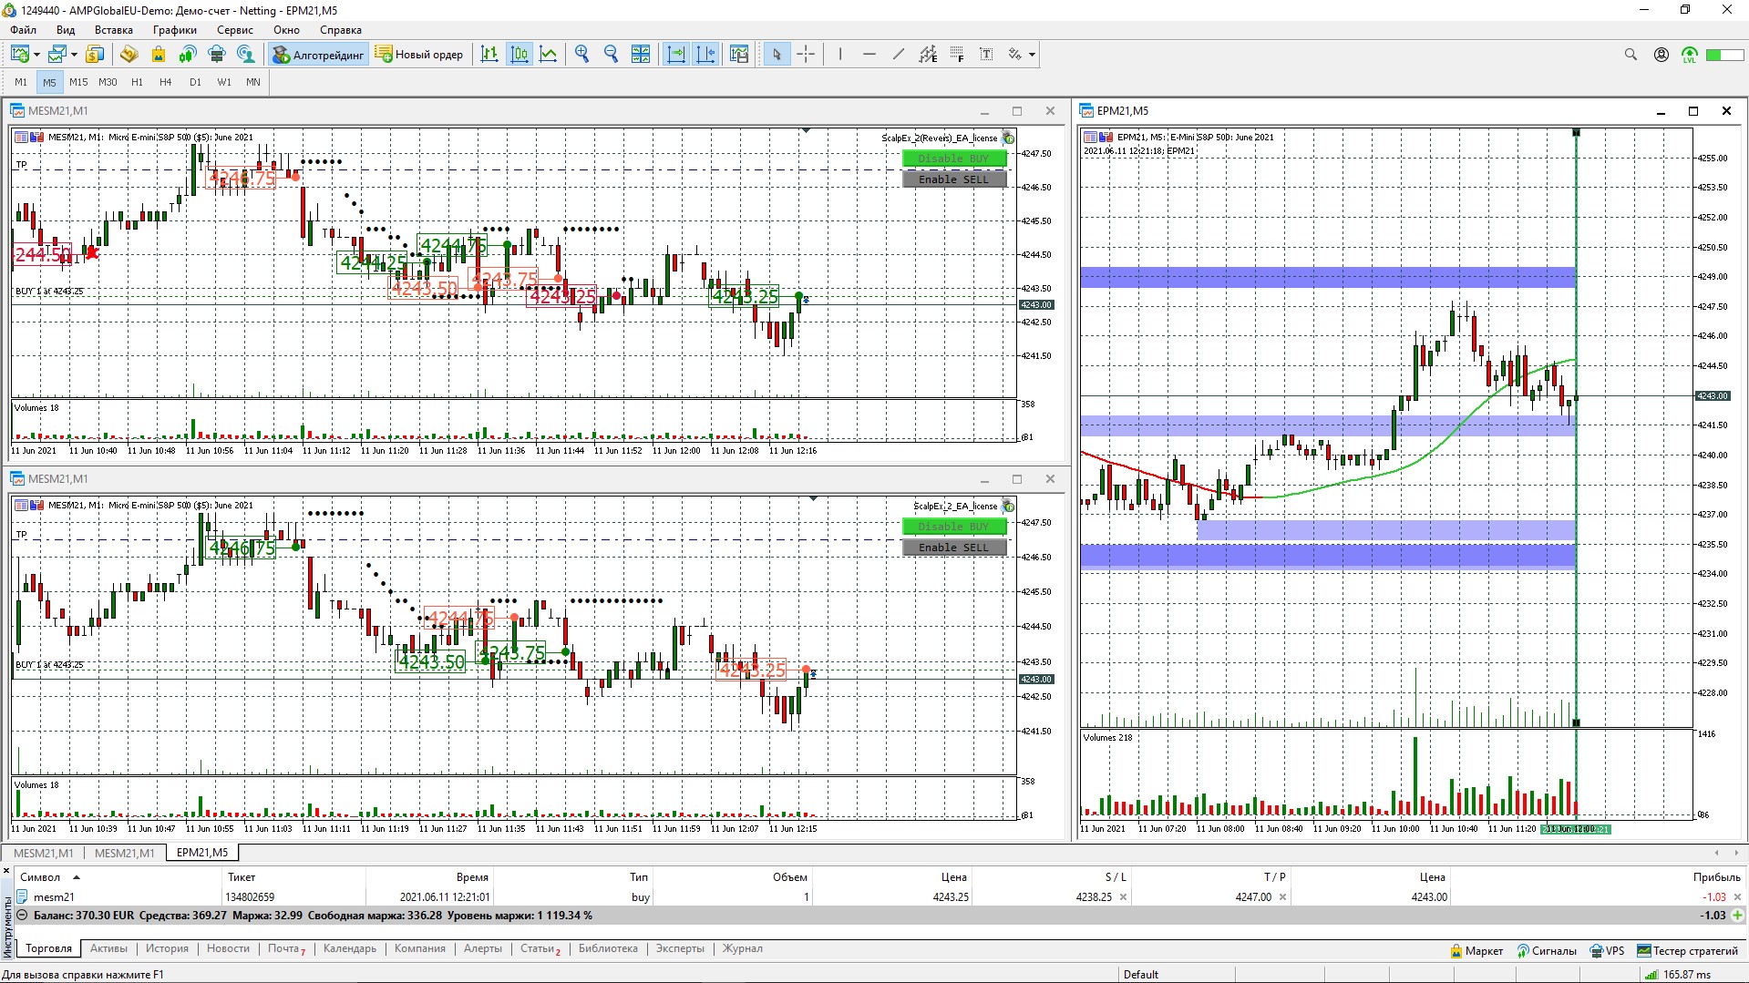Switch to M30 timeframe
This screenshot has height=983, width=1749.
pos(108,82)
